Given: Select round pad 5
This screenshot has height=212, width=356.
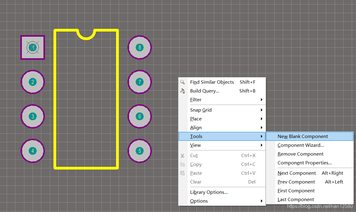Looking at the screenshot, I should pos(140,151).
